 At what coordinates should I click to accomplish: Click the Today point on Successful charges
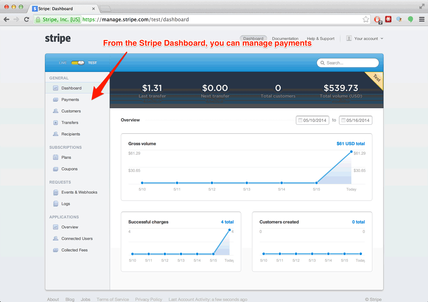pyautogui.click(x=230, y=230)
